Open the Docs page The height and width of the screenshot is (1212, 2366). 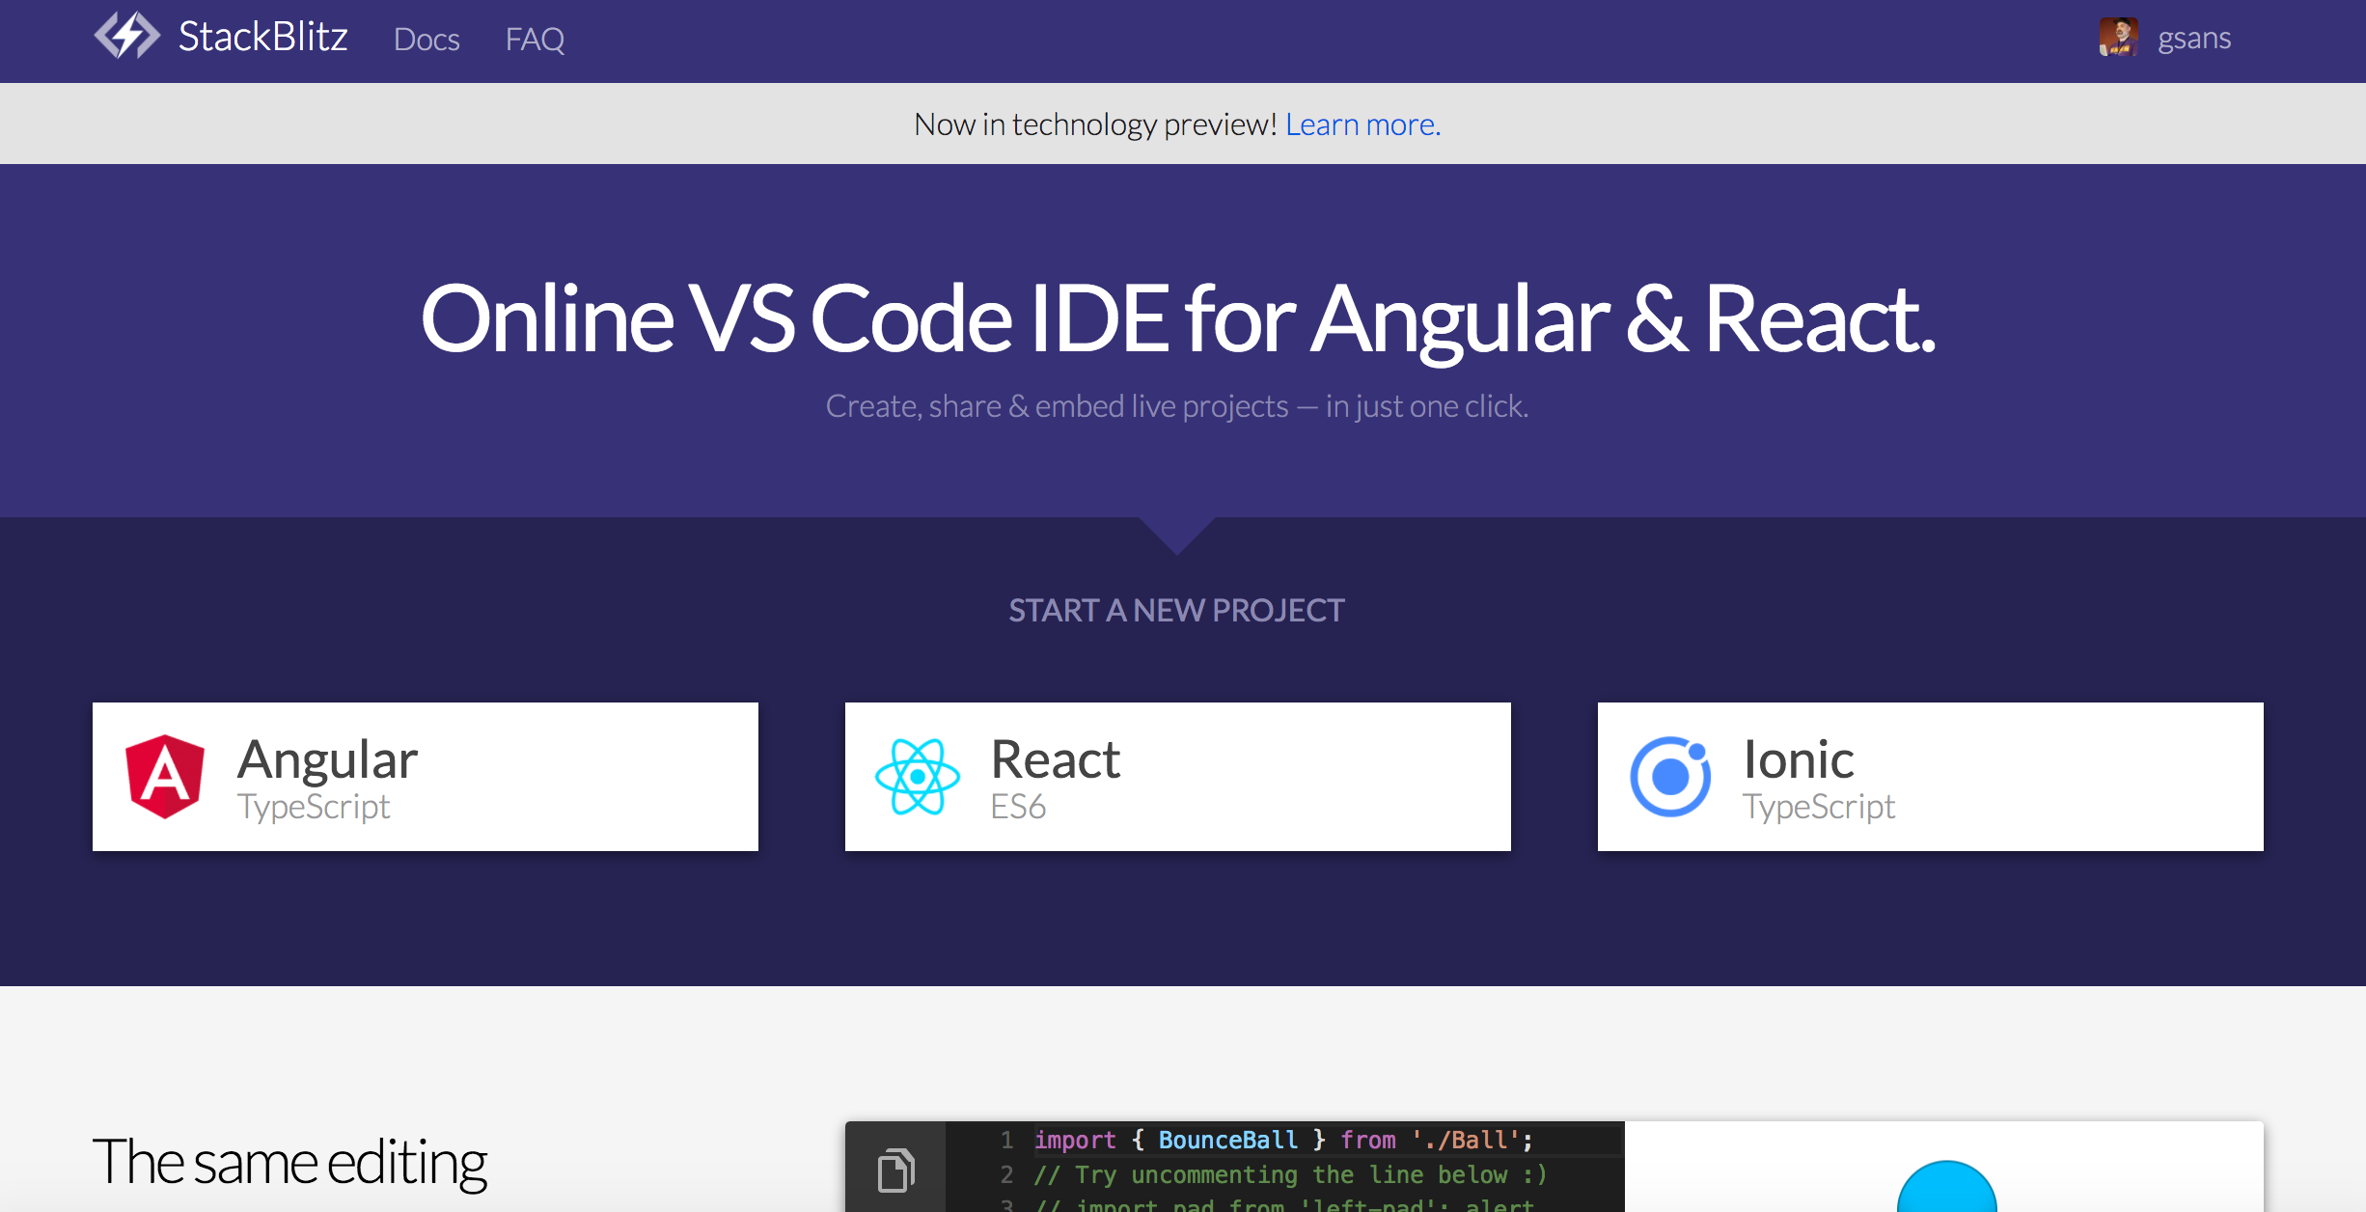coord(426,40)
